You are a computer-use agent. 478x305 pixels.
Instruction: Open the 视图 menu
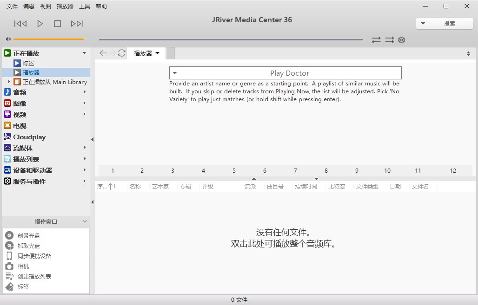coord(46,6)
